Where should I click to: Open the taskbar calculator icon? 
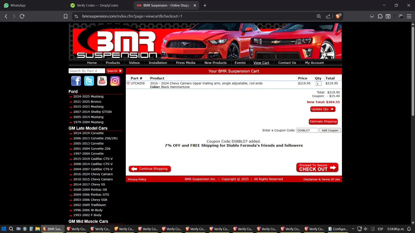point(31,229)
